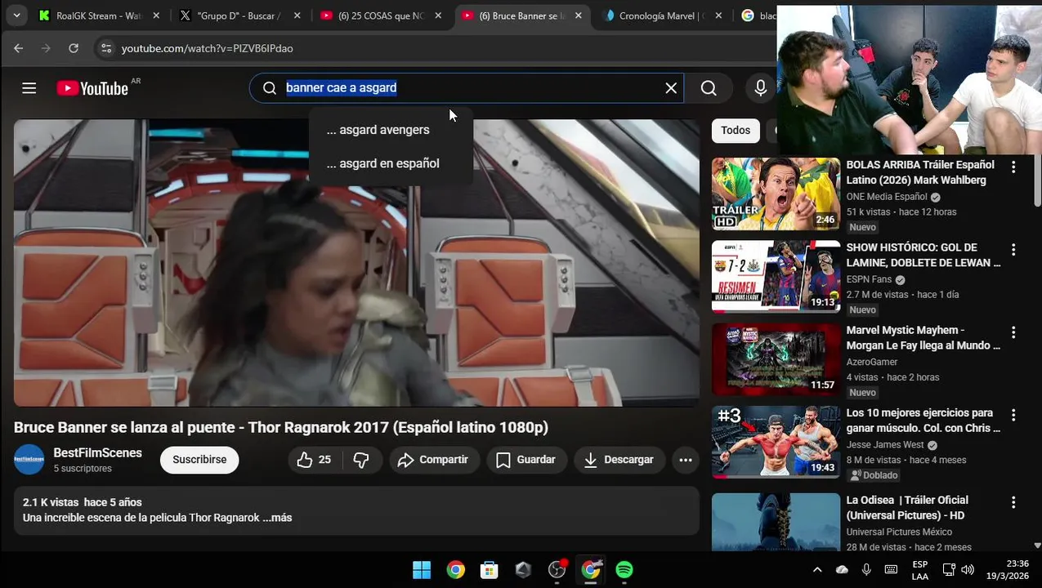
Task: Open options for La Odisea trailer
Action: 1013,502
